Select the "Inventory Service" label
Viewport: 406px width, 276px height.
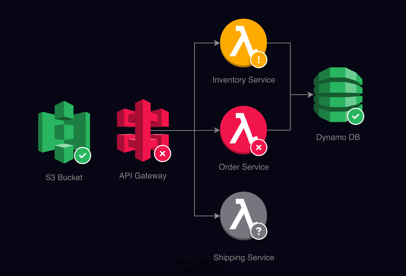(x=244, y=80)
